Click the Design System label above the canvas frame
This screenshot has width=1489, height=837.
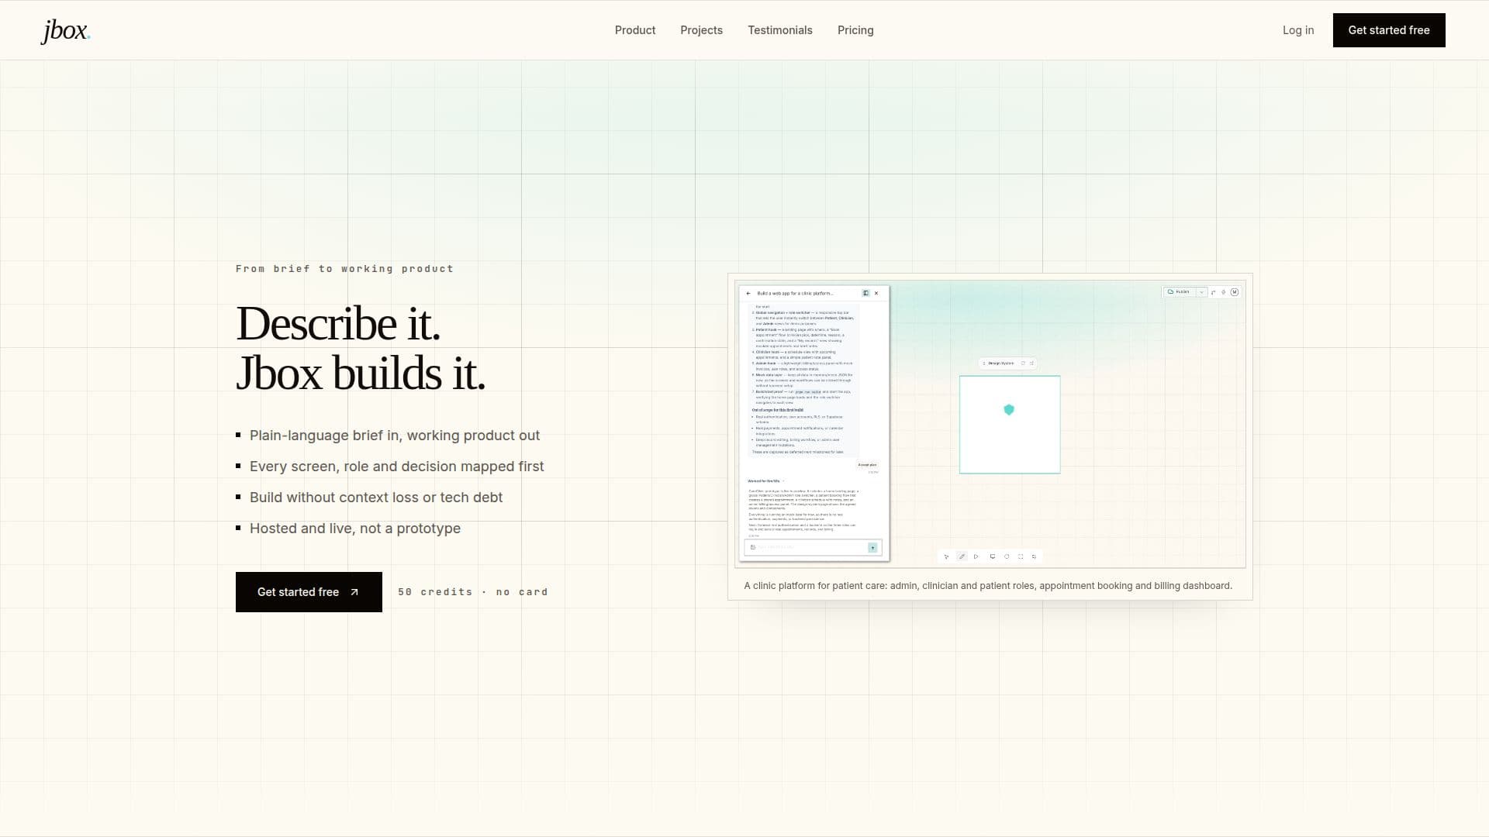click(x=1000, y=363)
